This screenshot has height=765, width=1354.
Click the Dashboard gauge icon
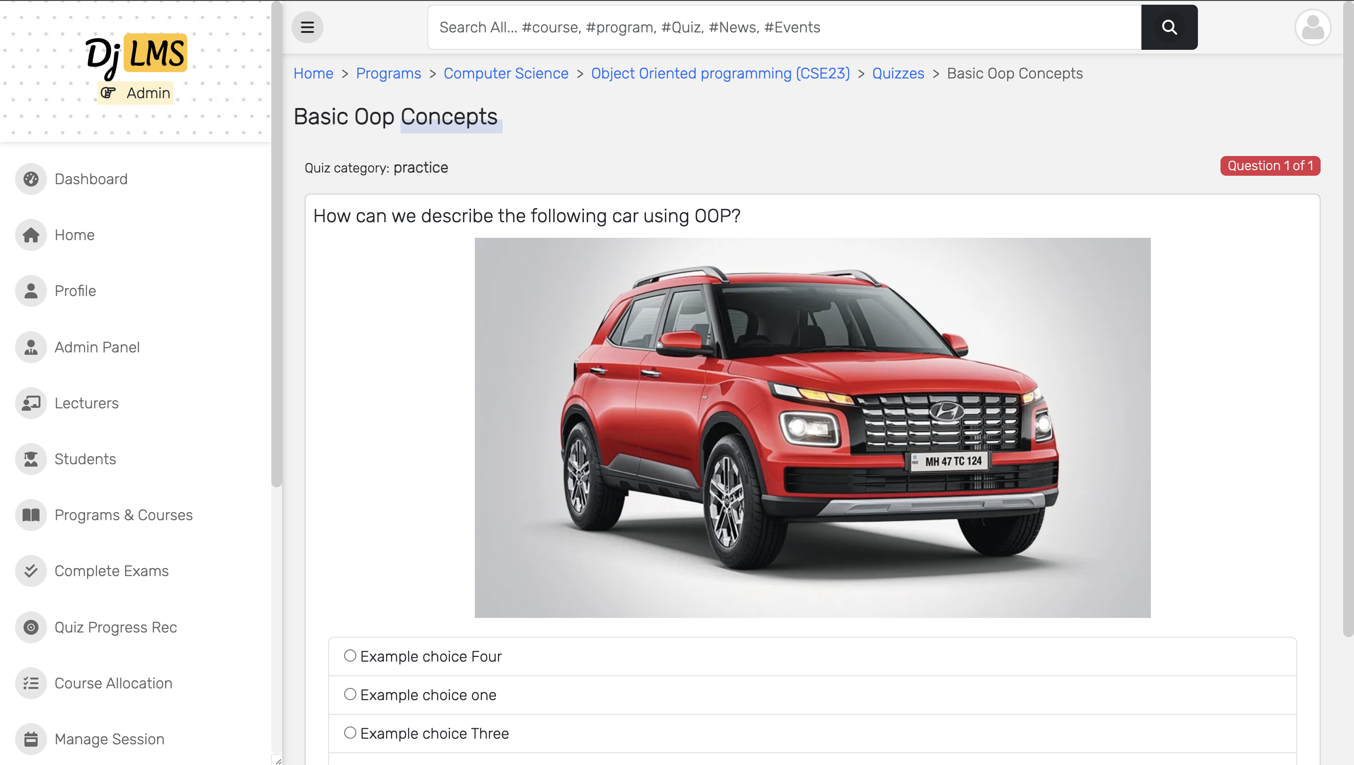click(31, 179)
